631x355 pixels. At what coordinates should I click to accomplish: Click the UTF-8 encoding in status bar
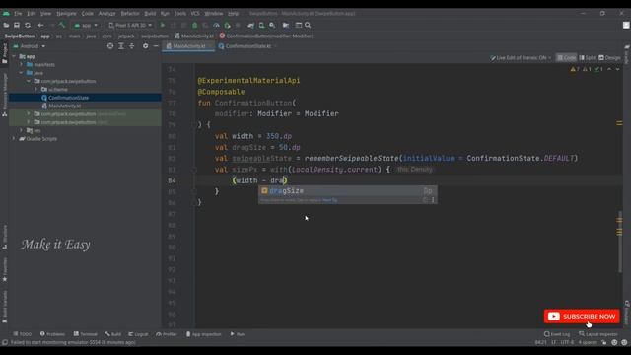567,342
